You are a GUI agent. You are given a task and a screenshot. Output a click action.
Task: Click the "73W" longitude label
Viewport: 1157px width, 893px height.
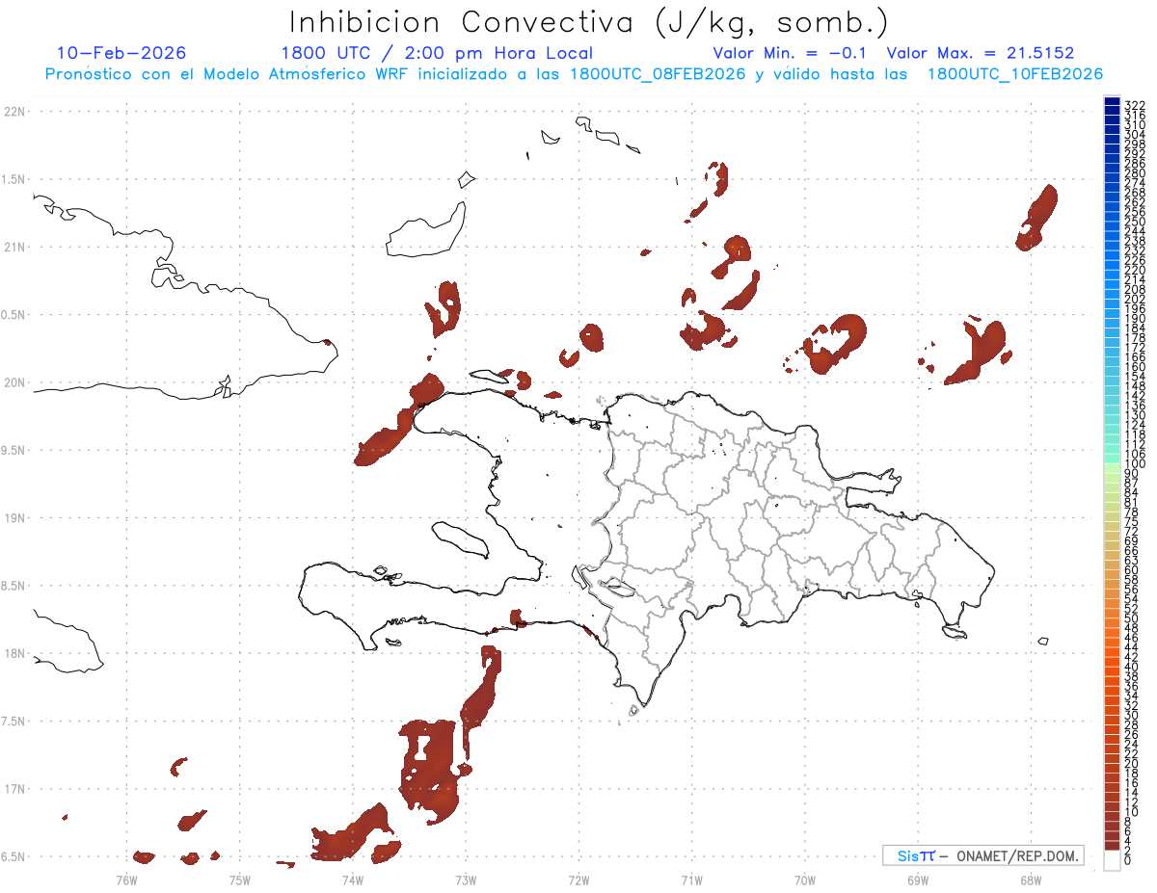pos(466,880)
